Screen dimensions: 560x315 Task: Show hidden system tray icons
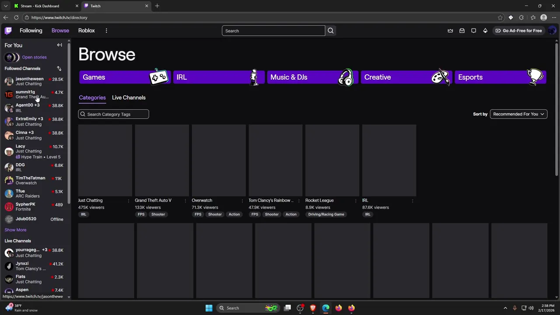click(x=505, y=308)
